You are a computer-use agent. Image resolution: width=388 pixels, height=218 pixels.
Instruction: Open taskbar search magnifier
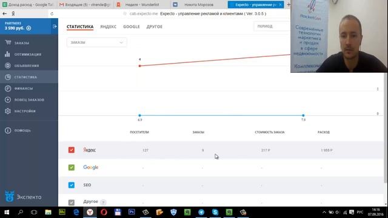click(x=21, y=212)
